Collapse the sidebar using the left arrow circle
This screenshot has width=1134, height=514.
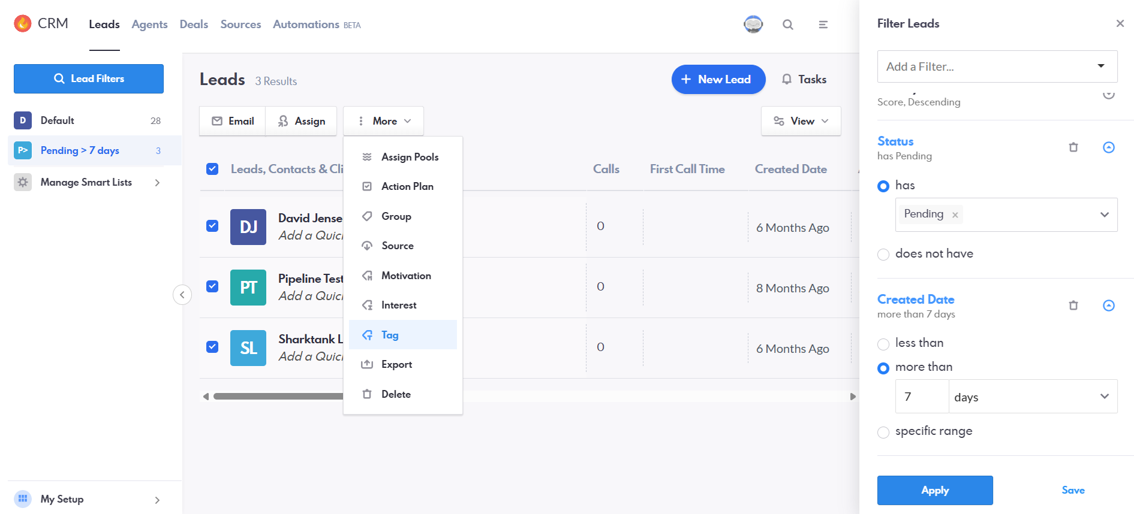click(182, 295)
